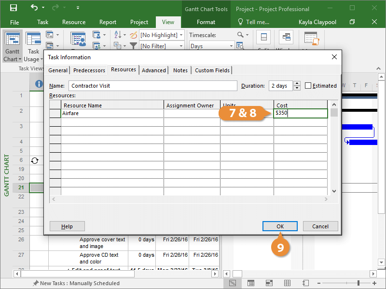Expand the Timescale Days dropdown
Screen dimensions: 386x289
pos(231,46)
